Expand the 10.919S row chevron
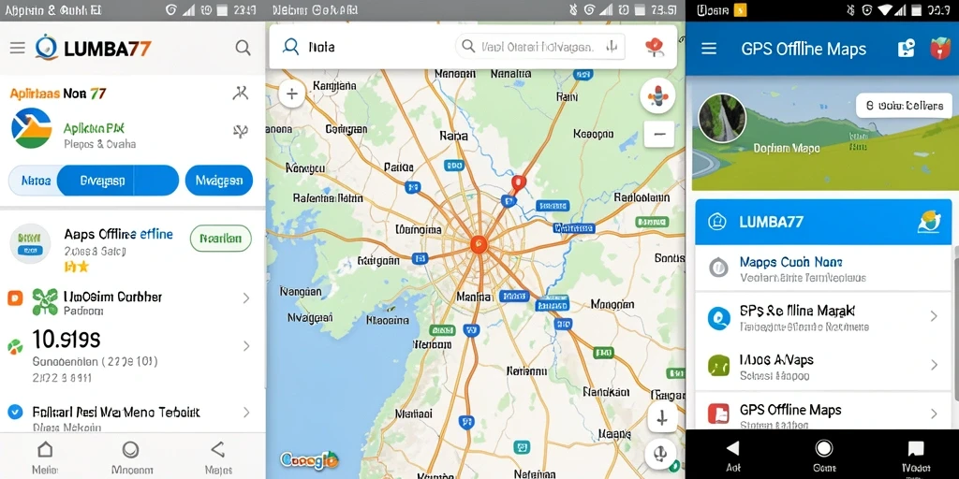The image size is (959, 479). (x=246, y=346)
